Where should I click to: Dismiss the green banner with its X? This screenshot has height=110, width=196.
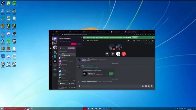pos(153,37)
